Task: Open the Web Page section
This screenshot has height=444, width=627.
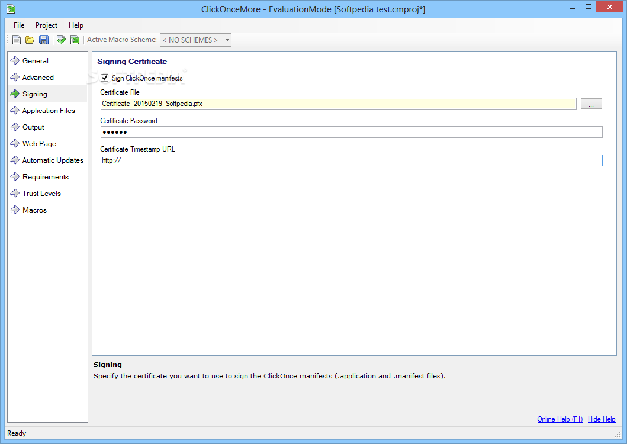Action: coord(47,144)
